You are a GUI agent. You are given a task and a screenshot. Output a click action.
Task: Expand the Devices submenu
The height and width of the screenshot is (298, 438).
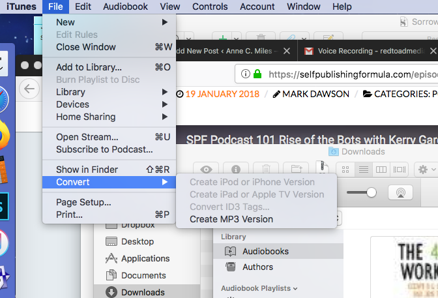click(x=109, y=104)
